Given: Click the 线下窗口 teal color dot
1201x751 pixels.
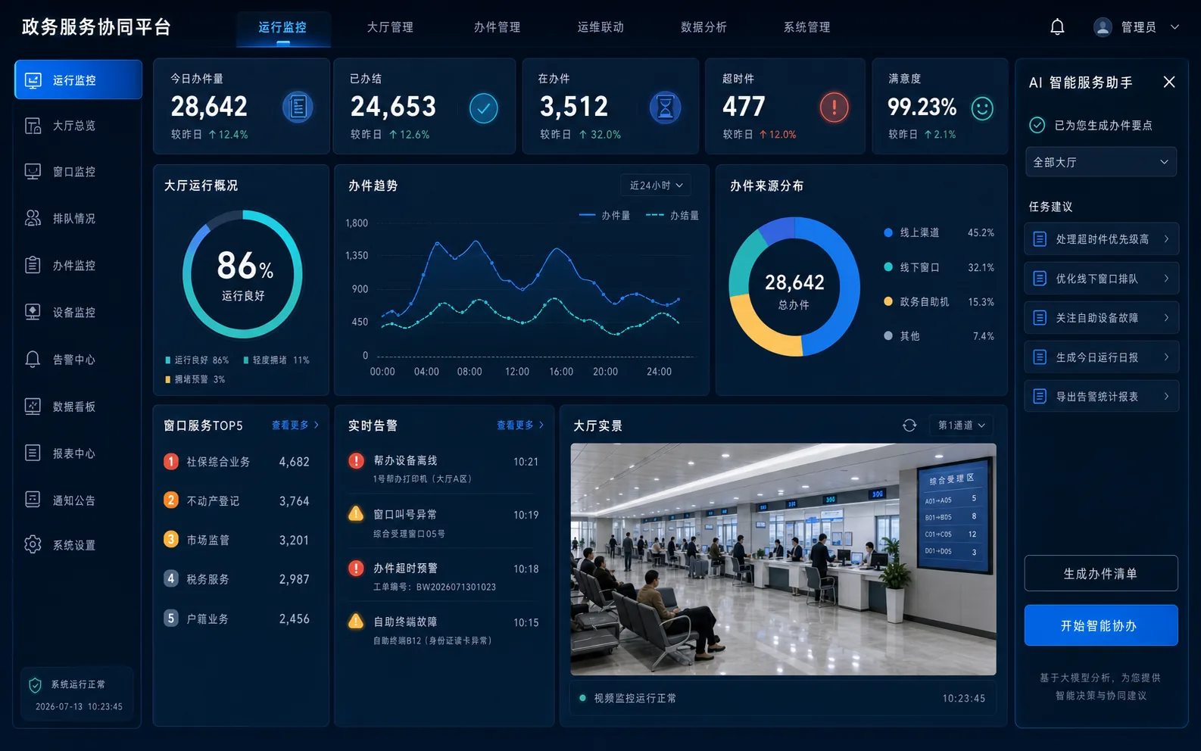Looking at the screenshot, I should coord(888,267).
